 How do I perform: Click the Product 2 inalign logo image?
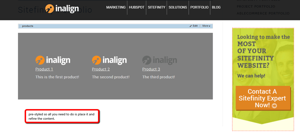click(x=109, y=60)
